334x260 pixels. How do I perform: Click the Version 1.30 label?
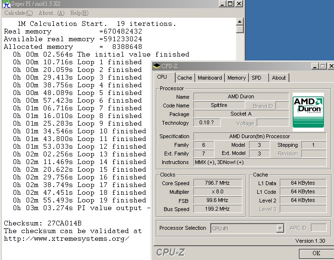pyautogui.click(x=310, y=241)
